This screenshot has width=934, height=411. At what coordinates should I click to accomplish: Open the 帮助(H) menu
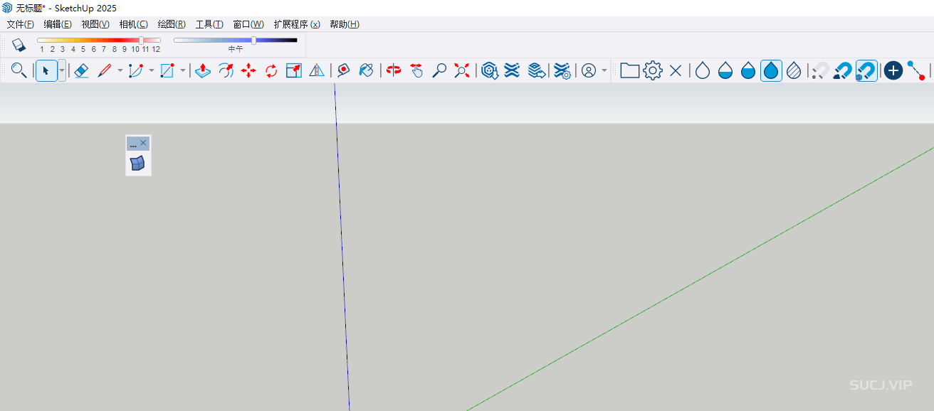pos(345,24)
